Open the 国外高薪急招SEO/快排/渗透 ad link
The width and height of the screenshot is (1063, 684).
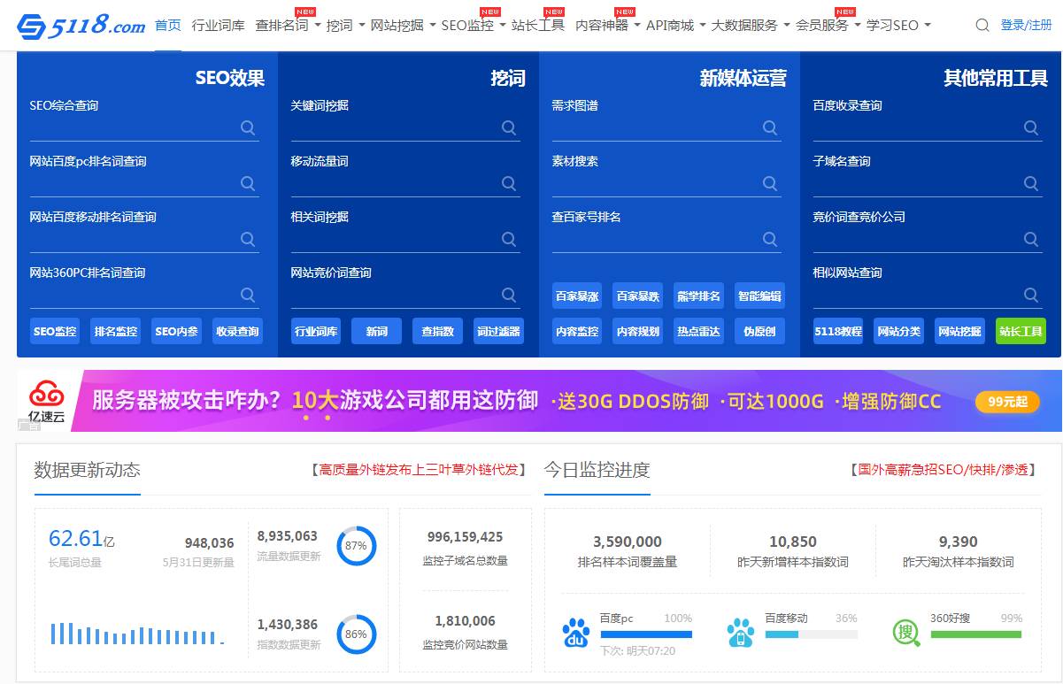[x=943, y=470]
